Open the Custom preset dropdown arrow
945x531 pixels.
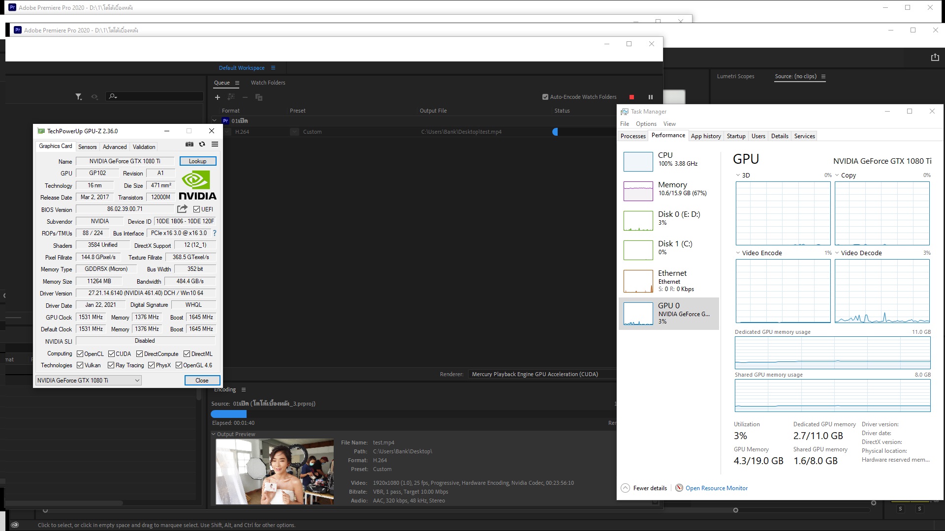pyautogui.click(x=294, y=132)
